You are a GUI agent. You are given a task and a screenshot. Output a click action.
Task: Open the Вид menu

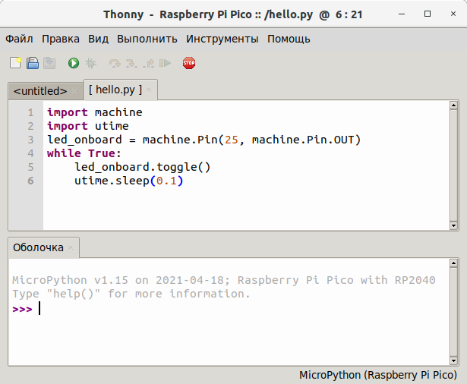tap(98, 39)
